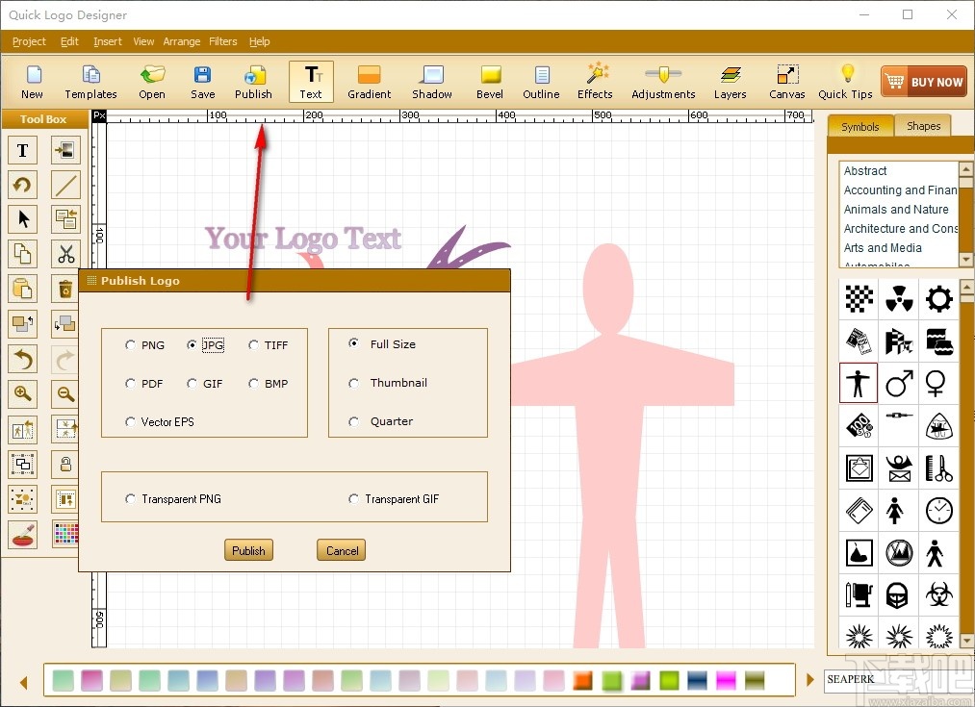Open the color palette grid tool
The width and height of the screenshot is (975, 707).
pyautogui.click(x=65, y=534)
